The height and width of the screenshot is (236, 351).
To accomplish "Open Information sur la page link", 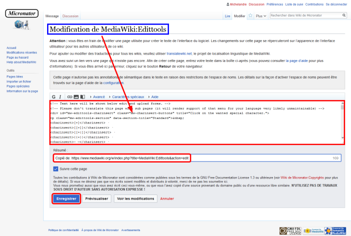I will (x=22, y=91).
